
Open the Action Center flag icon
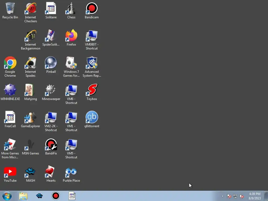[x=229, y=196]
